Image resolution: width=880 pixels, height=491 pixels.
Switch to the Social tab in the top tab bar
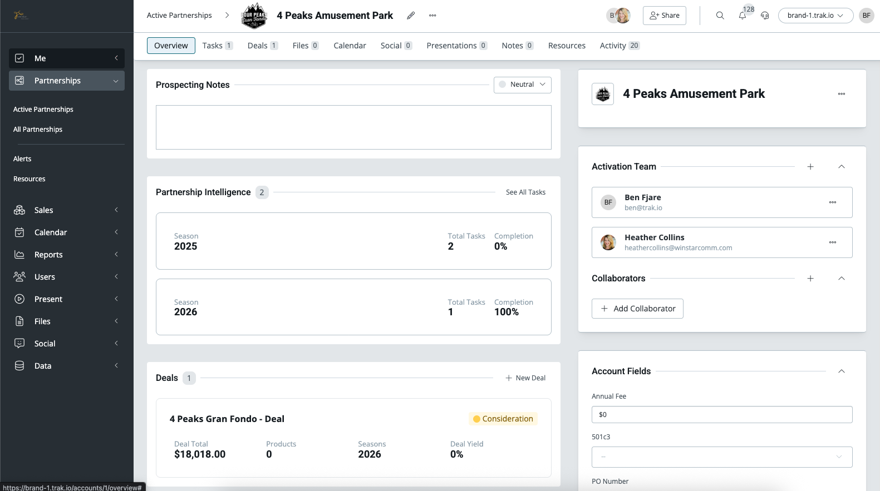[396, 46]
